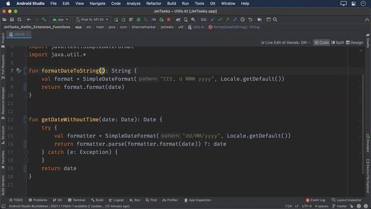Open the Build menu
Image resolution: width=371 pixels, height=209 pixels.
click(x=172, y=3)
